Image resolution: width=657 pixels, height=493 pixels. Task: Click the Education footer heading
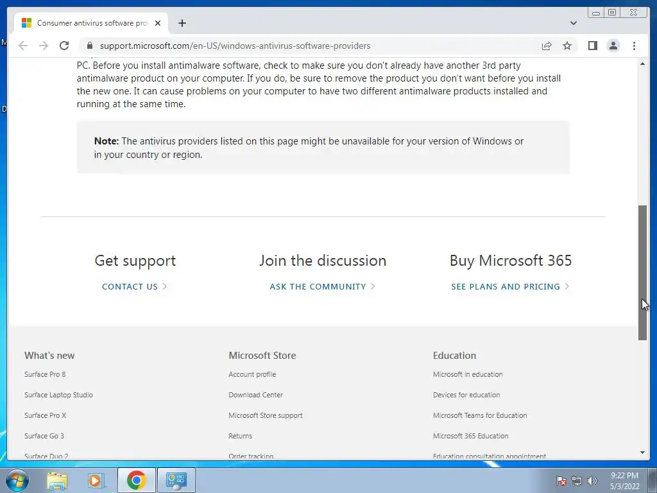[454, 356]
